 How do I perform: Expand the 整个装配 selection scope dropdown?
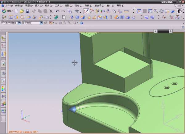click(41, 23)
